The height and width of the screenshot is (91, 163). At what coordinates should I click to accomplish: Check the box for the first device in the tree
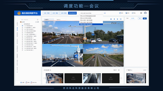pos(24,26)
